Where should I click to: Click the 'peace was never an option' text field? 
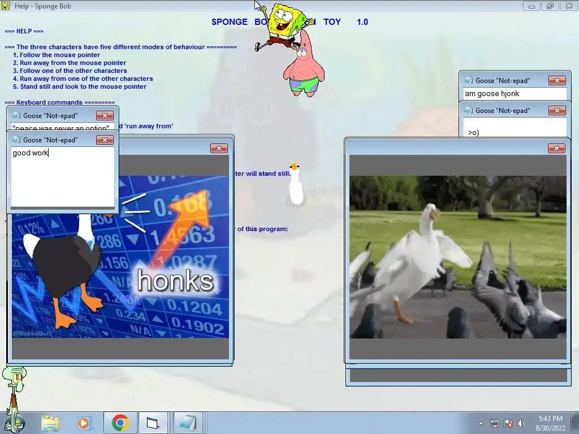tap(63, 127)
